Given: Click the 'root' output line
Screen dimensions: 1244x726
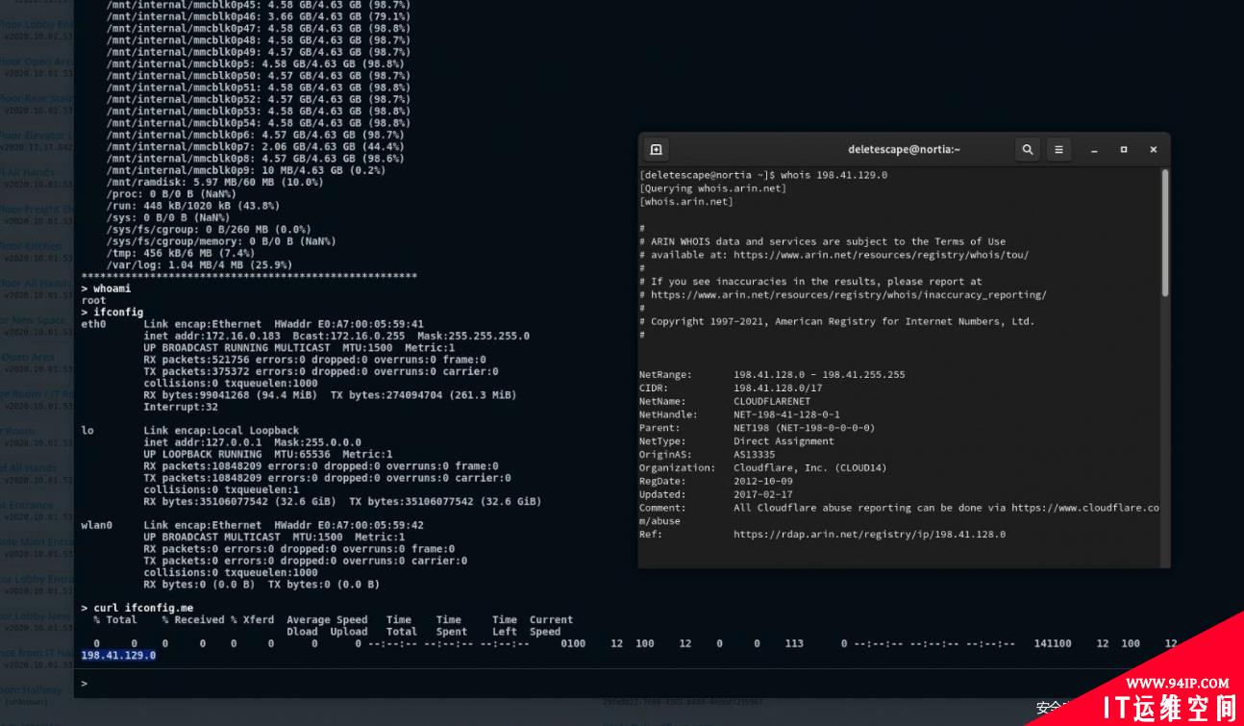Looking at the screenshot, I should (x=93, y=300).
